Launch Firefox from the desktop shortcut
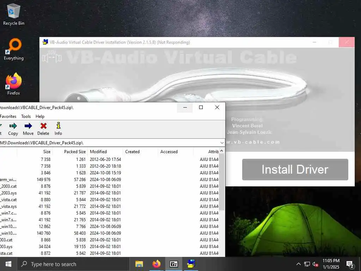The image size is (361, 271). pos(14,84)
